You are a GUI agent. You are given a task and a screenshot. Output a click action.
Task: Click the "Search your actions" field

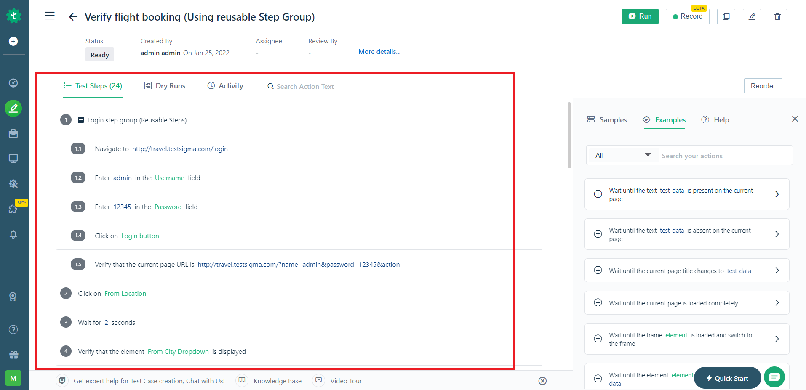coord(716,155)
